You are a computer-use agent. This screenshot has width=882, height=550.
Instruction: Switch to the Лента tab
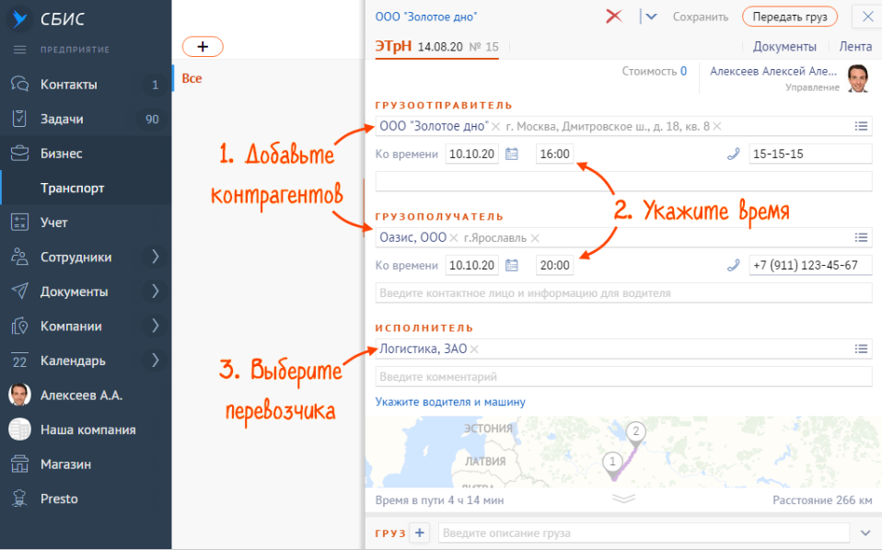tap(855, 47)
